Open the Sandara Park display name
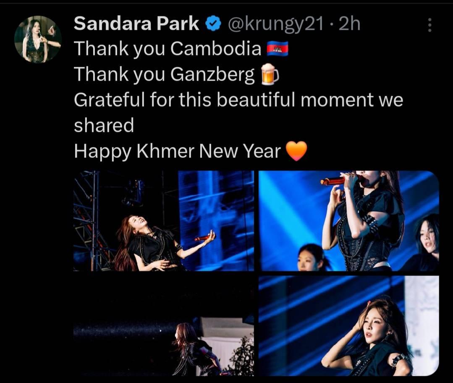Screen dimensions: 453x383 tap(136, 24)
